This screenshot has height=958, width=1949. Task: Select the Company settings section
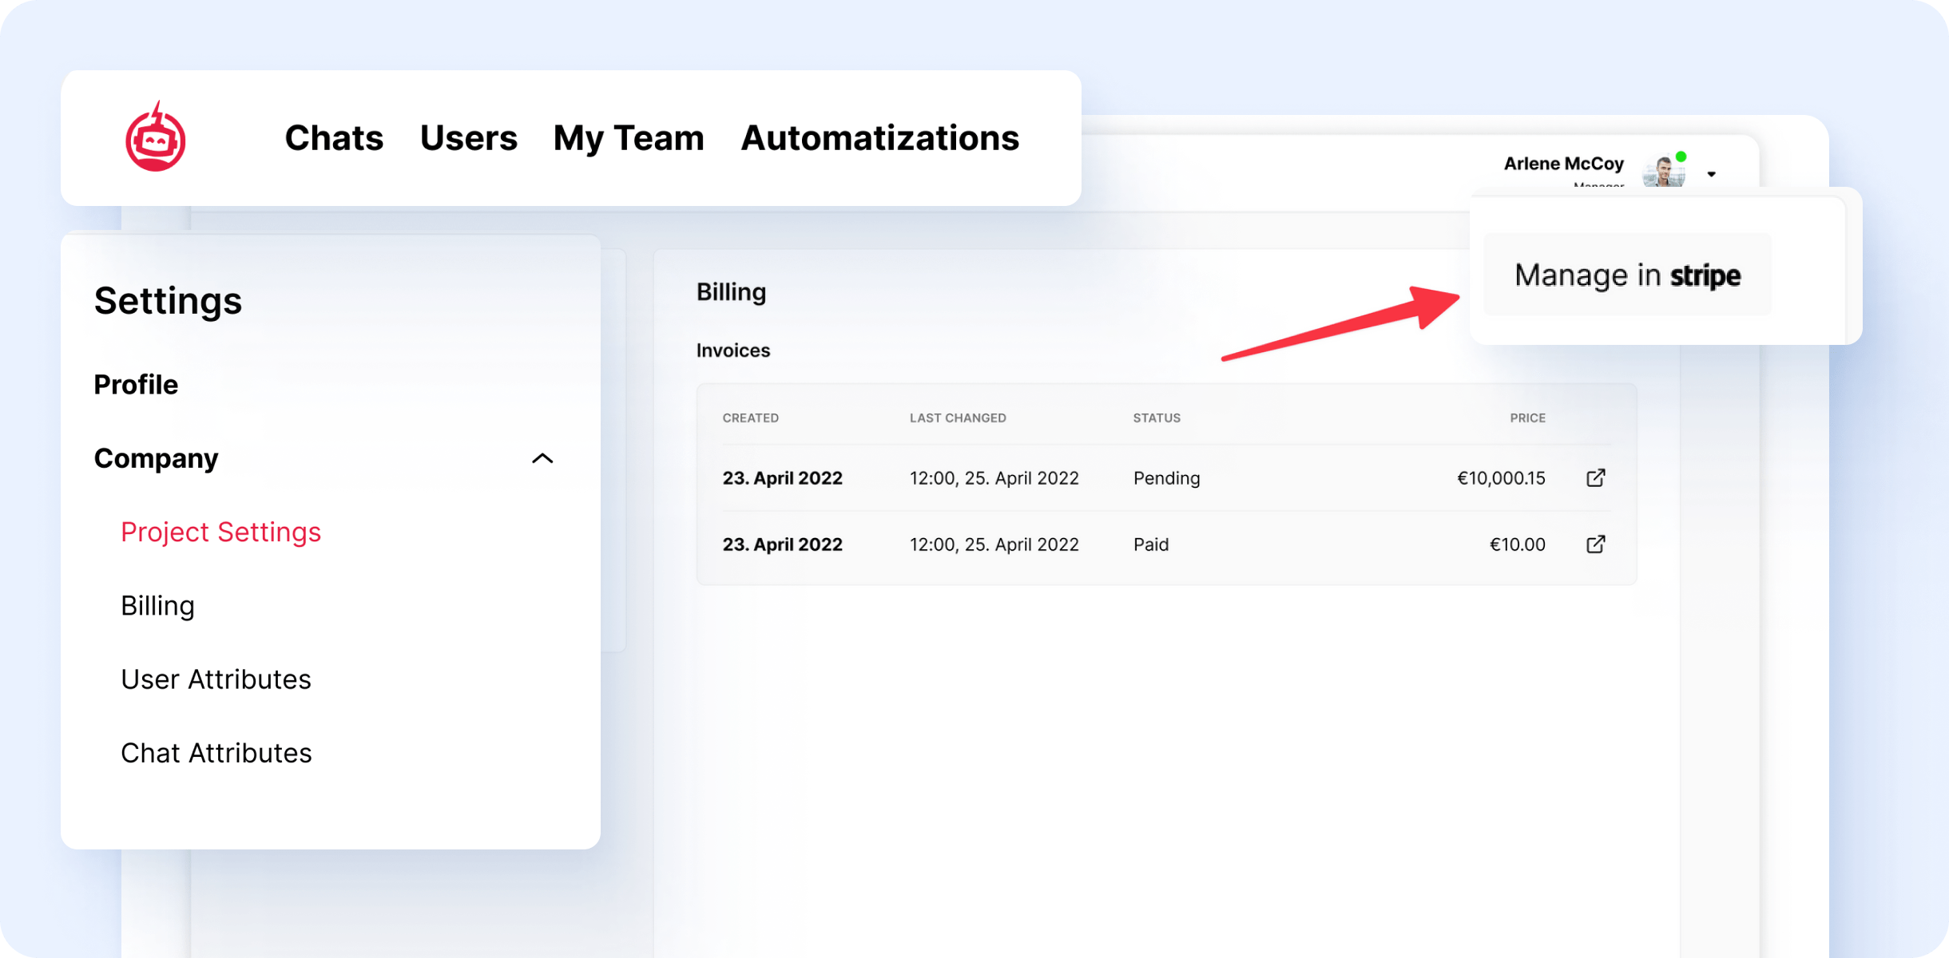(157, 458)
